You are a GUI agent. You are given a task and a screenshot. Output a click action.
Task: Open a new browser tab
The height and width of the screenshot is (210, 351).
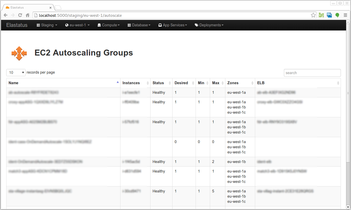(58, 7)
